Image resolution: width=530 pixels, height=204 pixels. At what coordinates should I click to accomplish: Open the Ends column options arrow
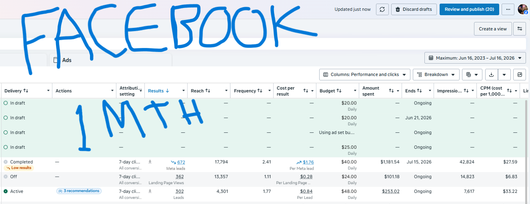[x=430, y=91]
